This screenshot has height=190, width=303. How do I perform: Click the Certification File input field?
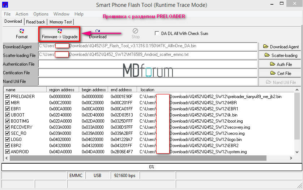coord(148,73)
